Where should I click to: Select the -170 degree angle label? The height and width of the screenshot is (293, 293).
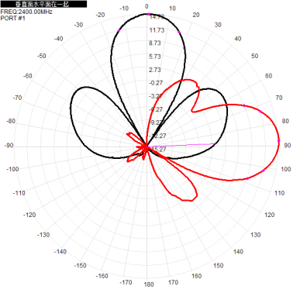[126, 282]
